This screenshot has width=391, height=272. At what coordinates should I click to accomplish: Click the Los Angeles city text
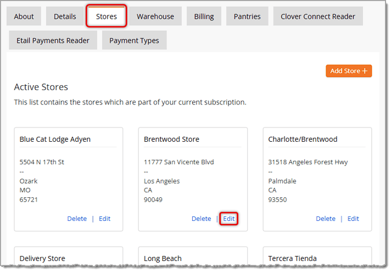click(162, 181)
